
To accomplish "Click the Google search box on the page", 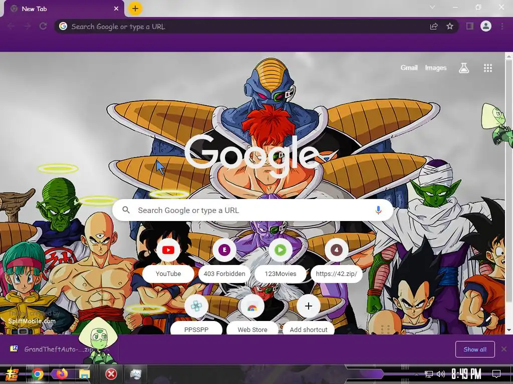I will pos(252,210).
